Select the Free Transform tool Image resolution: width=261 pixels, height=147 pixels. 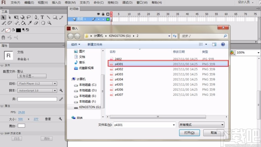click(16, 17)
